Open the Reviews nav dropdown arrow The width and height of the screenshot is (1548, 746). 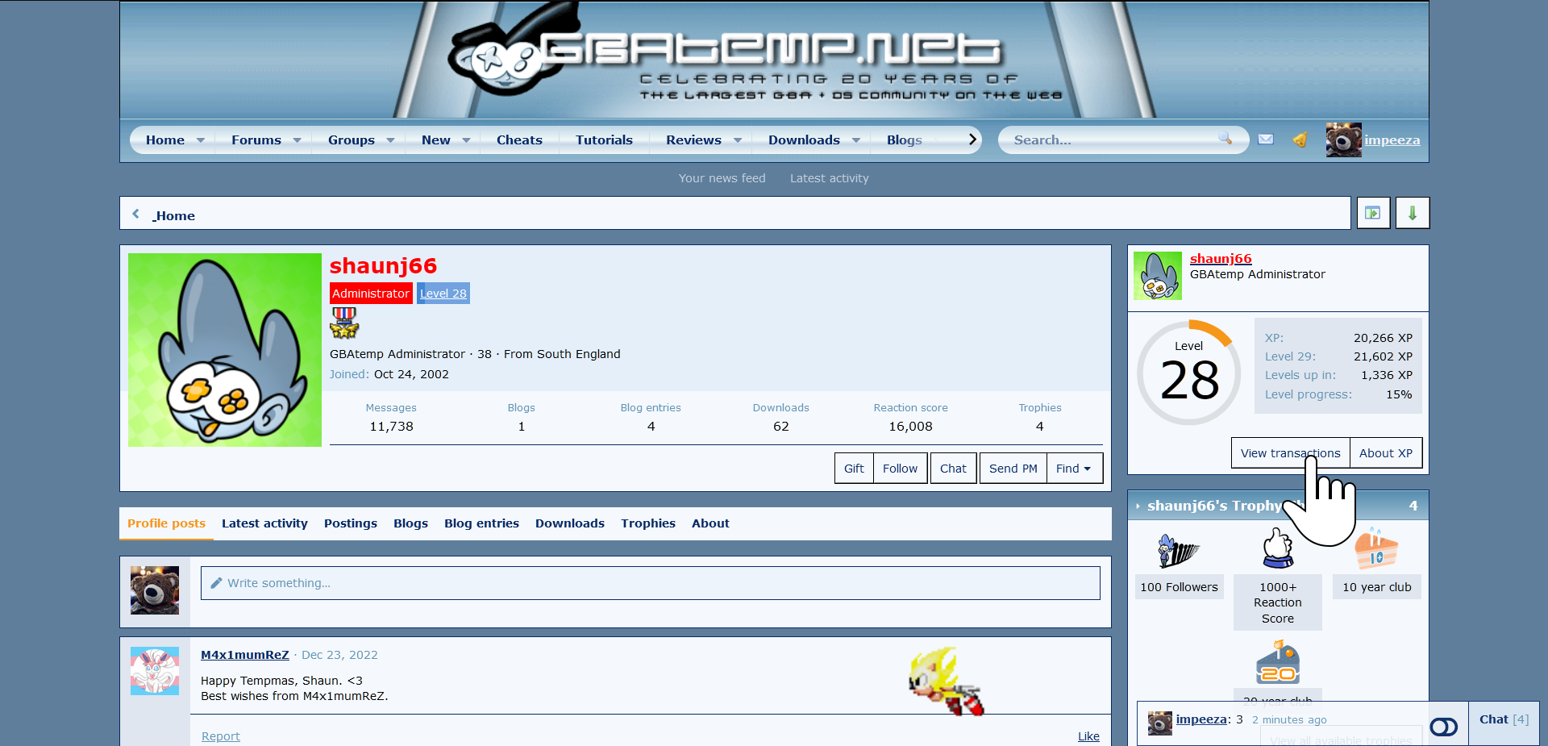pos(737,140)
